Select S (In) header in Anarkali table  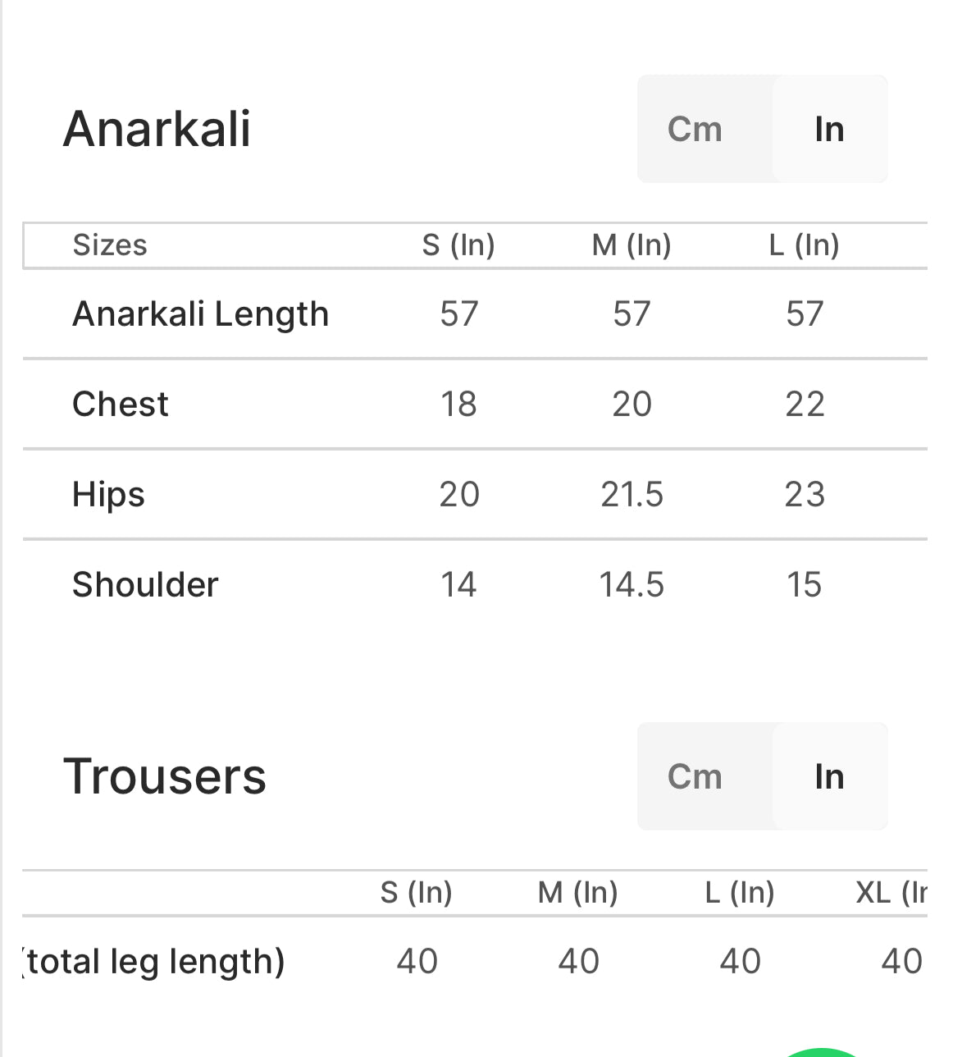coord(458,245)
